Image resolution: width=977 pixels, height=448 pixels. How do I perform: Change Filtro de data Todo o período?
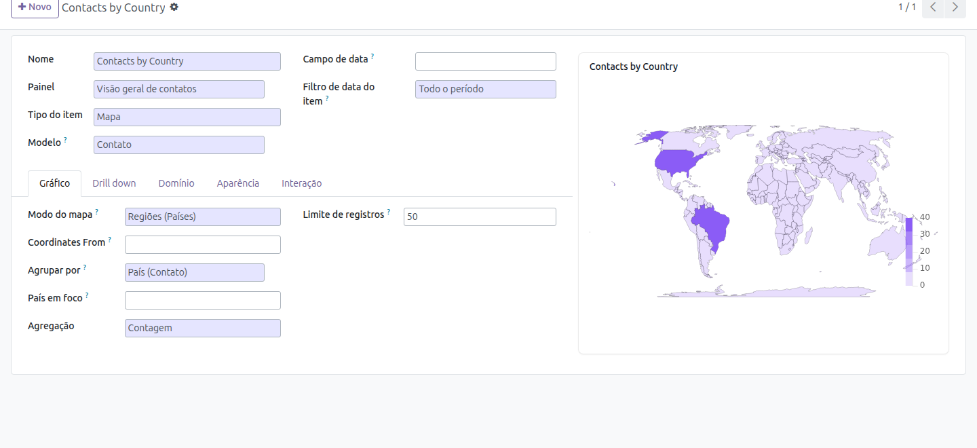click(486, 89)
